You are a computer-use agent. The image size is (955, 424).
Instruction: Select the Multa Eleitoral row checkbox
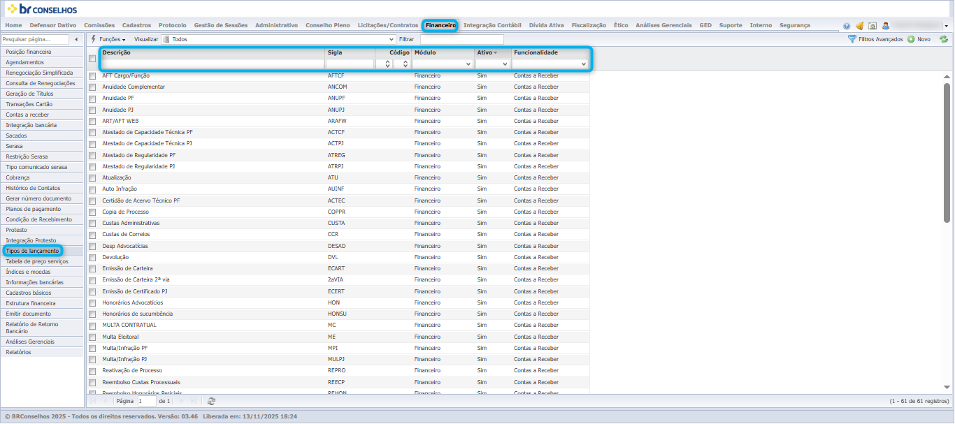point(92,337)
